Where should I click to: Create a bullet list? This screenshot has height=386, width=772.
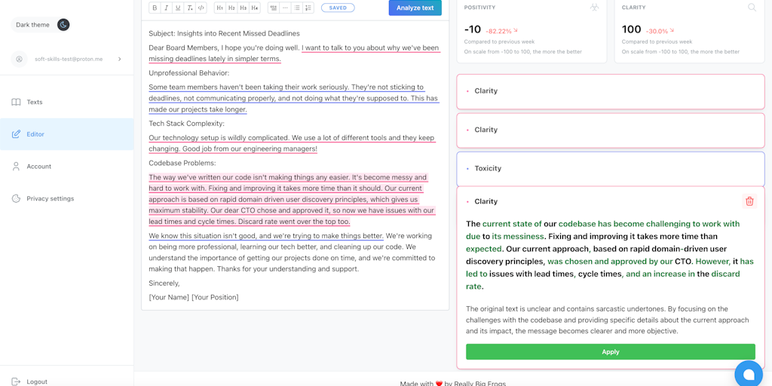coord(297,8)
